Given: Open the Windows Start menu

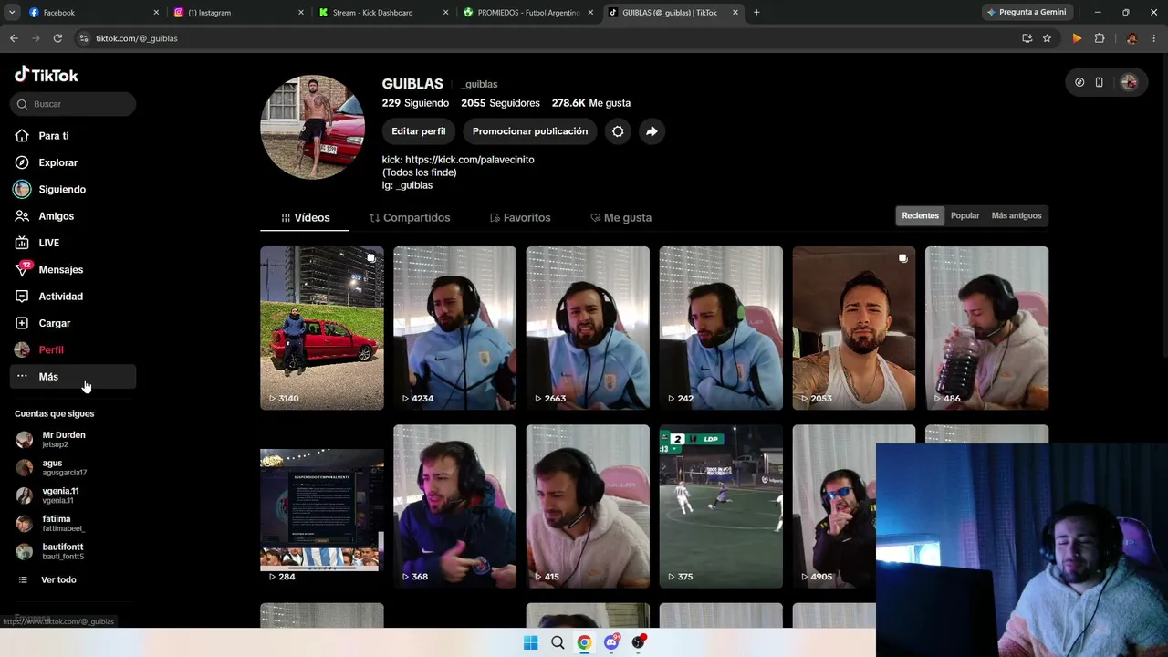Looking at the screenshot, I should [x=530, y=642].
